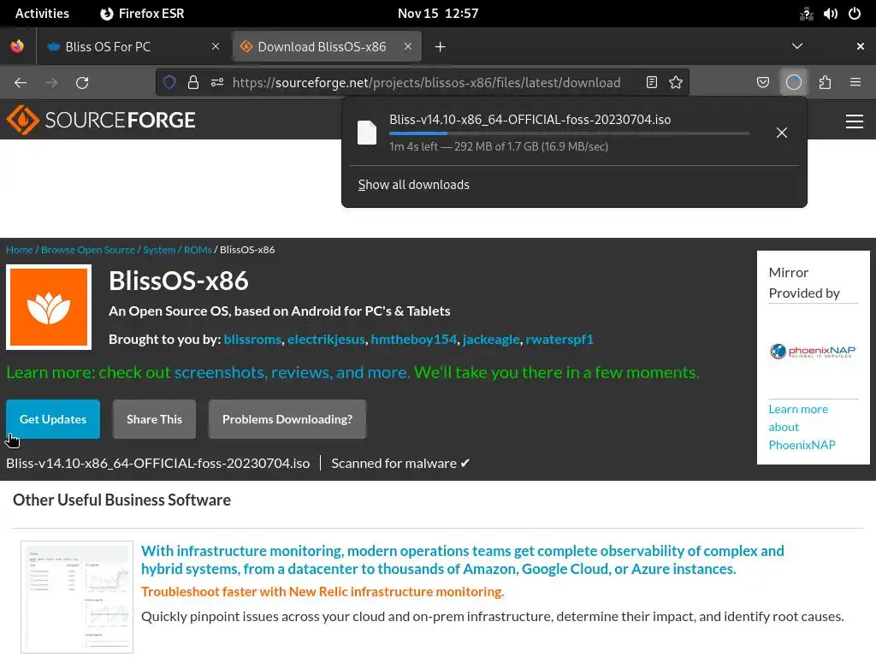Image resolution: width=876 pixels, height=657 pixels.
Task: Open the site permissions icon in address bar
Action: (x=217, y=83)
